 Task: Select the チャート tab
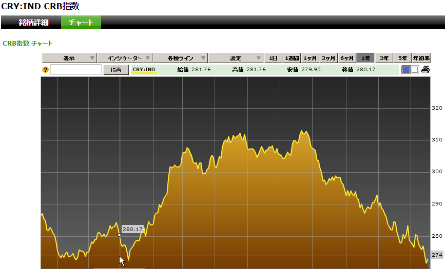point(81,22)
